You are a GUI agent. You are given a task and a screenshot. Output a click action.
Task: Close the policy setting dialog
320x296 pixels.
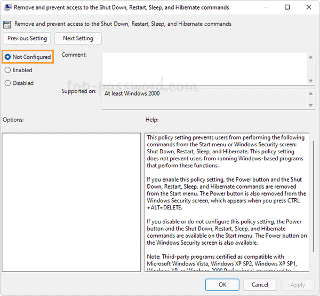(x=309, y=7)
